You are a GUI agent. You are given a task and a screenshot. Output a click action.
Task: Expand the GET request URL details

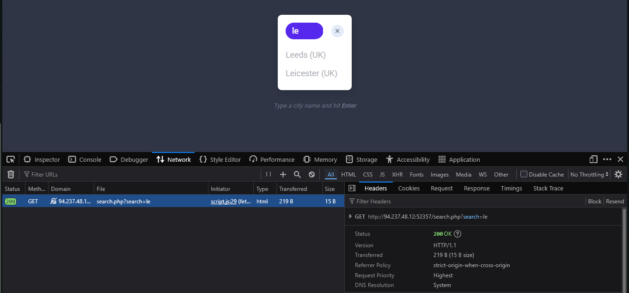click(x=350, y=216)
